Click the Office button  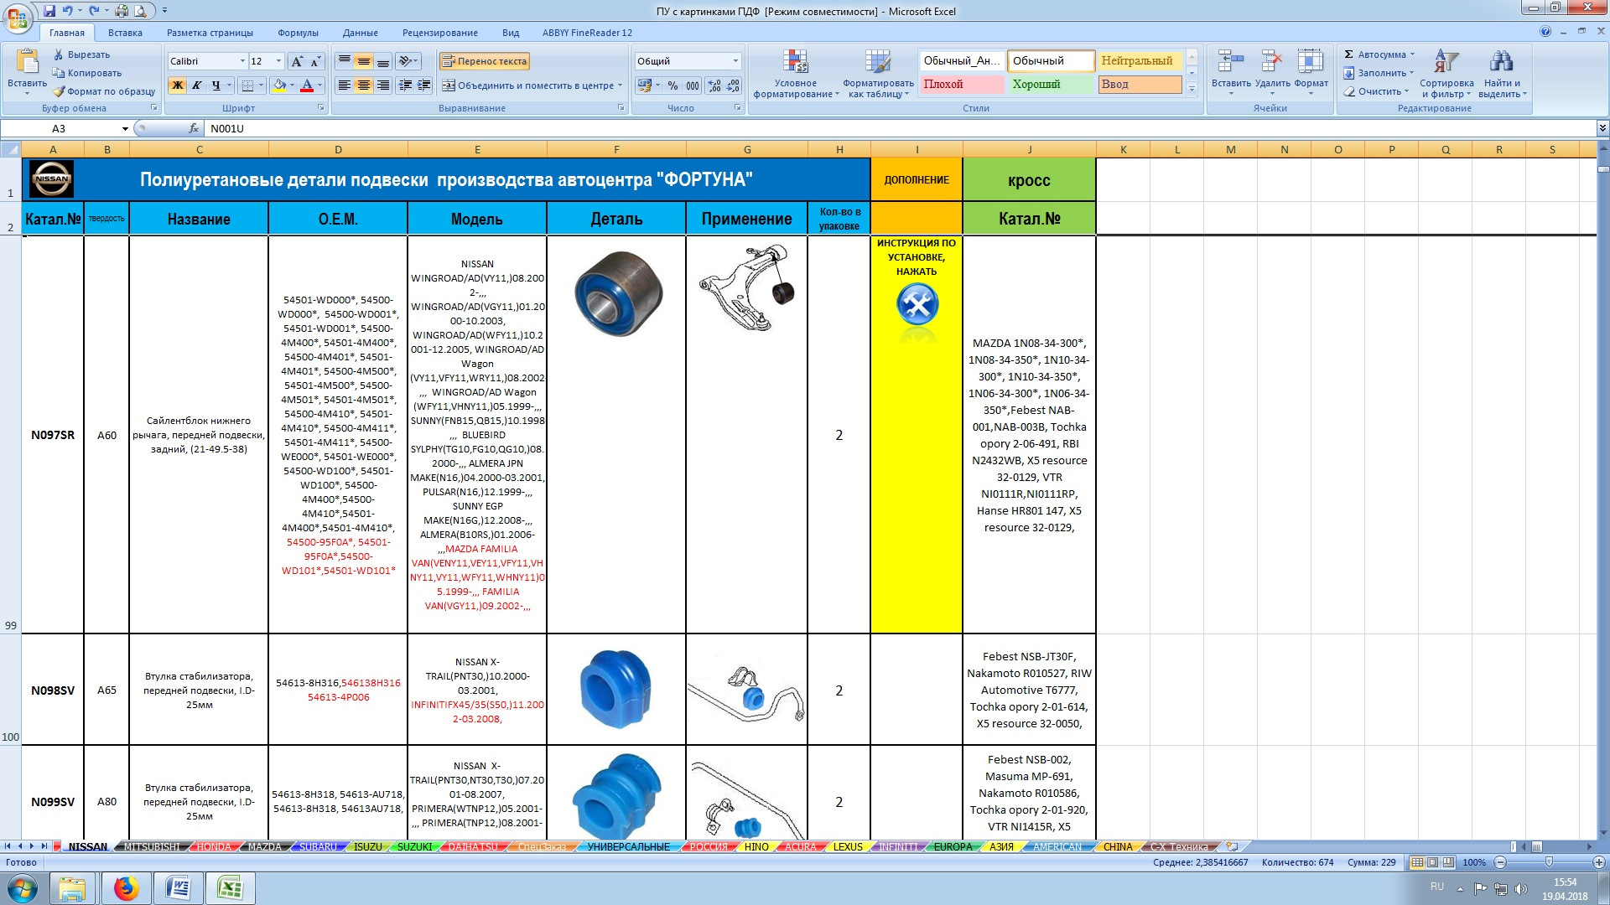[x=17, y=18]
